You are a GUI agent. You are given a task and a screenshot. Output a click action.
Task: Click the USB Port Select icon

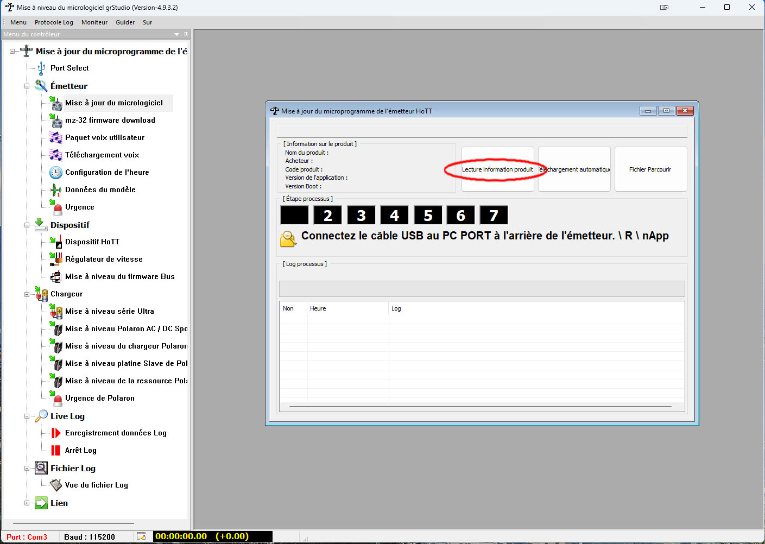(x=41, y=68)
